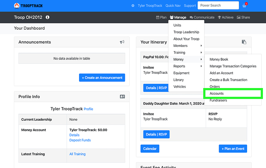
Task: Open the Support link
Action: pyautogui.click(x=190, y=6)
